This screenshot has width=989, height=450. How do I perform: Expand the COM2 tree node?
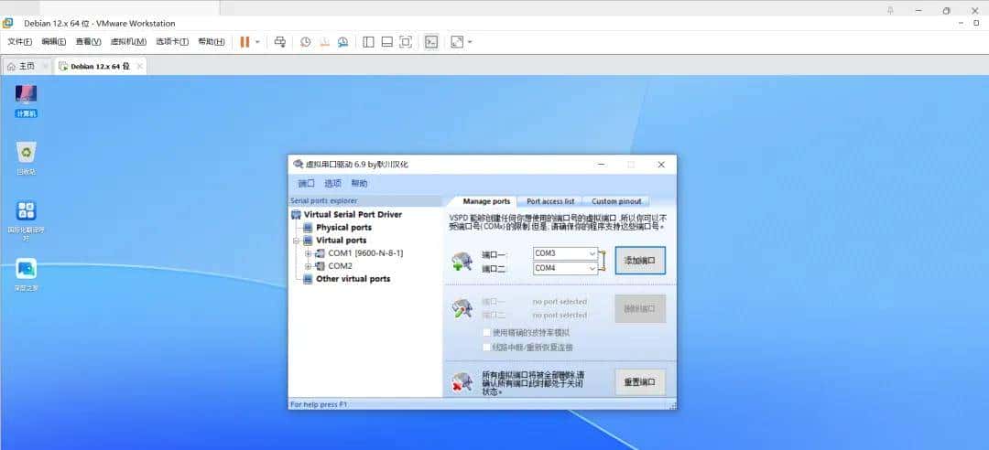pos(308,266)
